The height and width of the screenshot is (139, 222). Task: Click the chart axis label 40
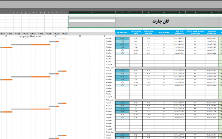(x=56, y=36)
